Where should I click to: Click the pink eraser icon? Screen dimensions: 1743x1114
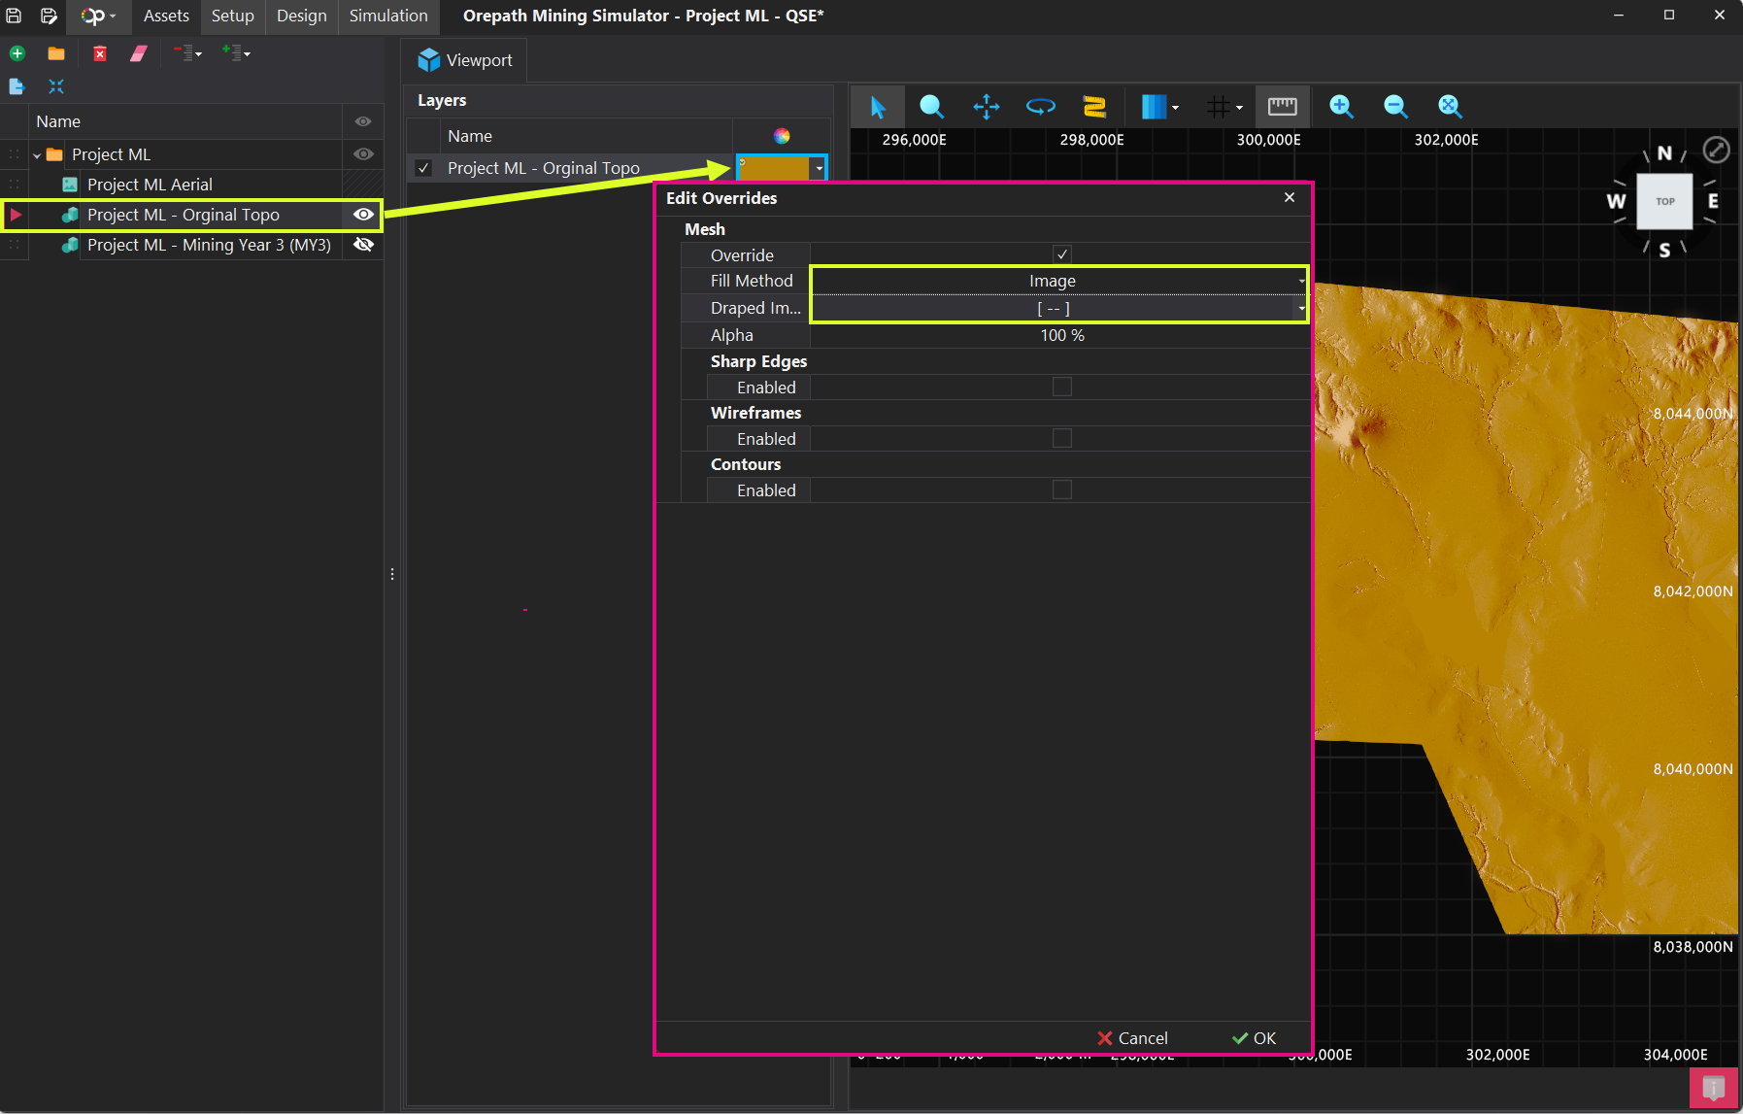[139, 53]
